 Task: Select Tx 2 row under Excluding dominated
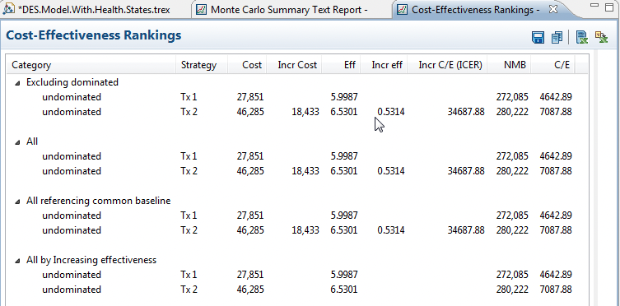click(x=296, y=112)
